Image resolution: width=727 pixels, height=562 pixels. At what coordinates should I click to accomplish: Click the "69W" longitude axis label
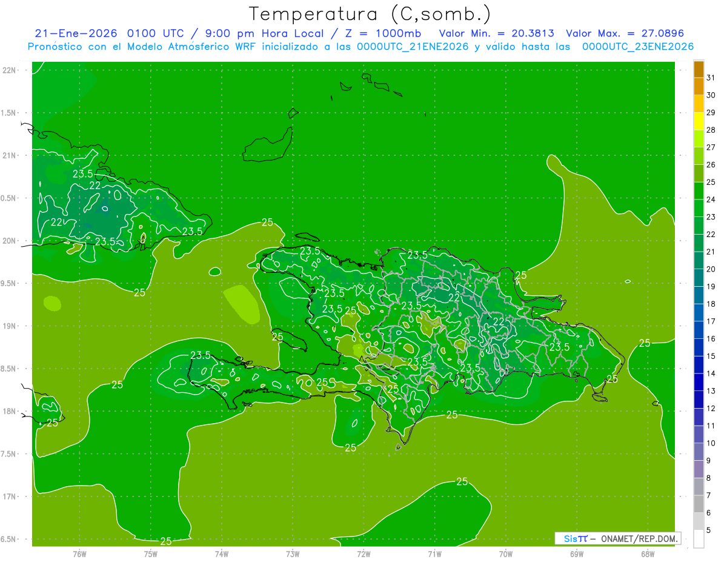pyautogui.click(x=577, y=554)
